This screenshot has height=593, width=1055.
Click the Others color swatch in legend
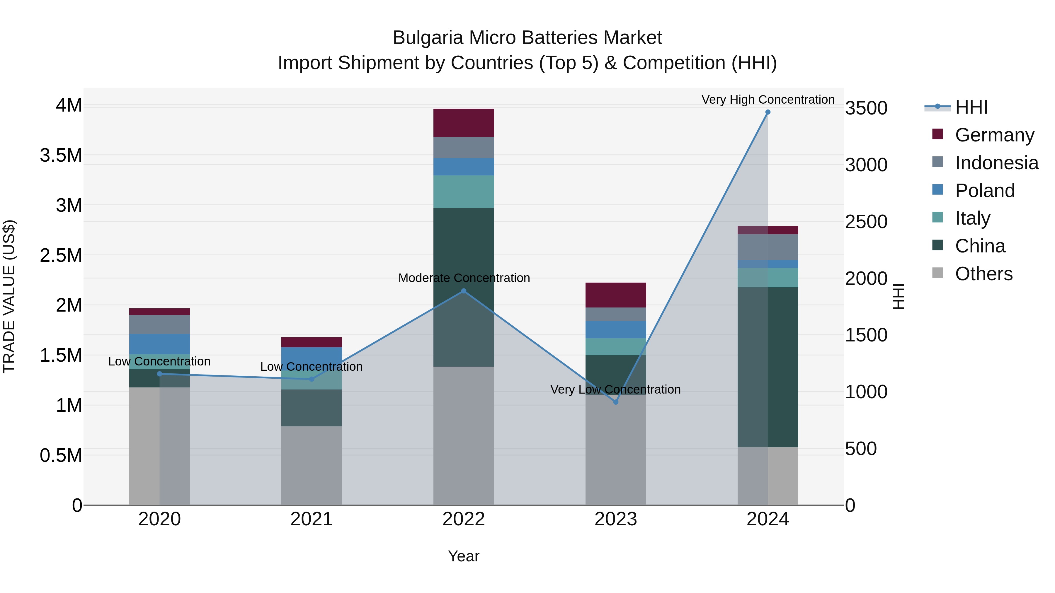click(x=937, y=273)
